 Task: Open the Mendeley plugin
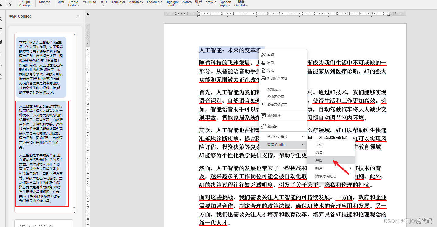tap(136, 2)
